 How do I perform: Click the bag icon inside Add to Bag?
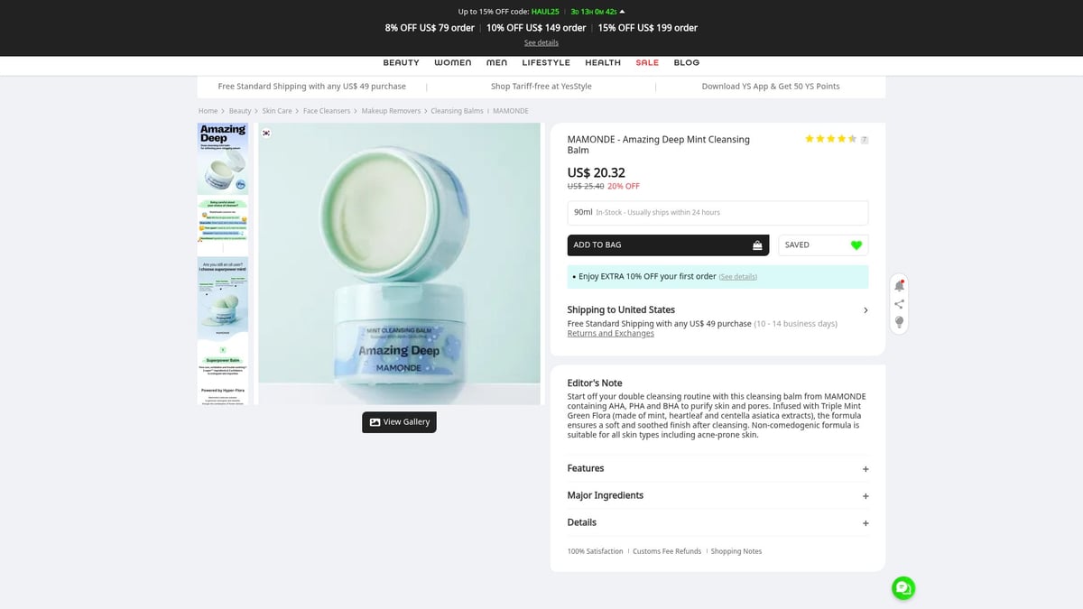point(756,244)
